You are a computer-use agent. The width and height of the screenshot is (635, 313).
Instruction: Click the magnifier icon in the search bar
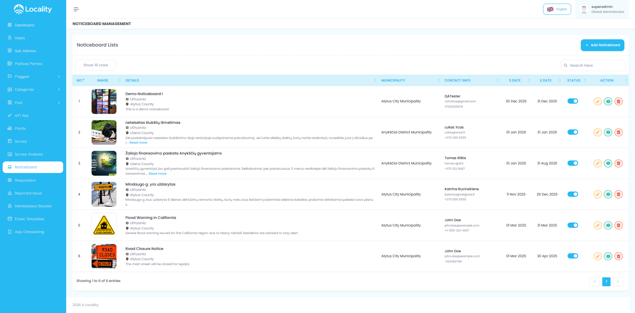(x=566, y=65)
